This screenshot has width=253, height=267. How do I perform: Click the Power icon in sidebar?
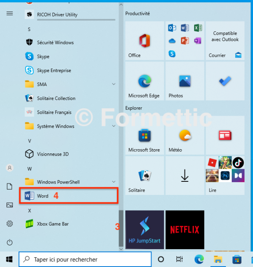pos(10,242)
